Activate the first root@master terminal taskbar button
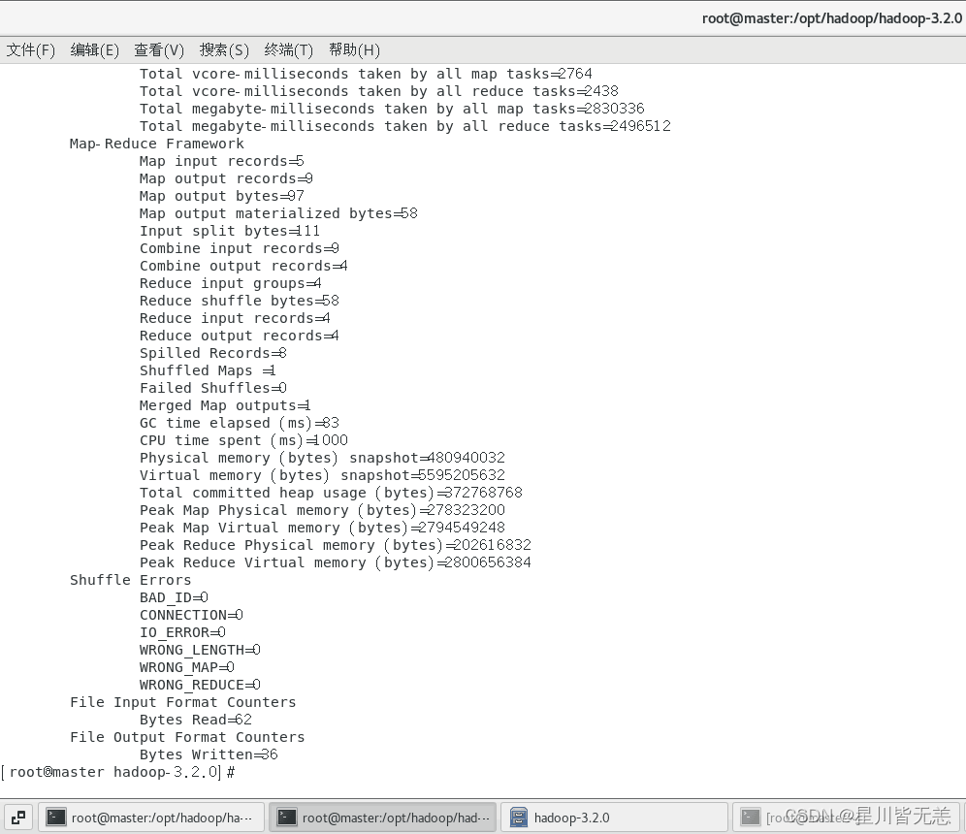 pos(150,817)
